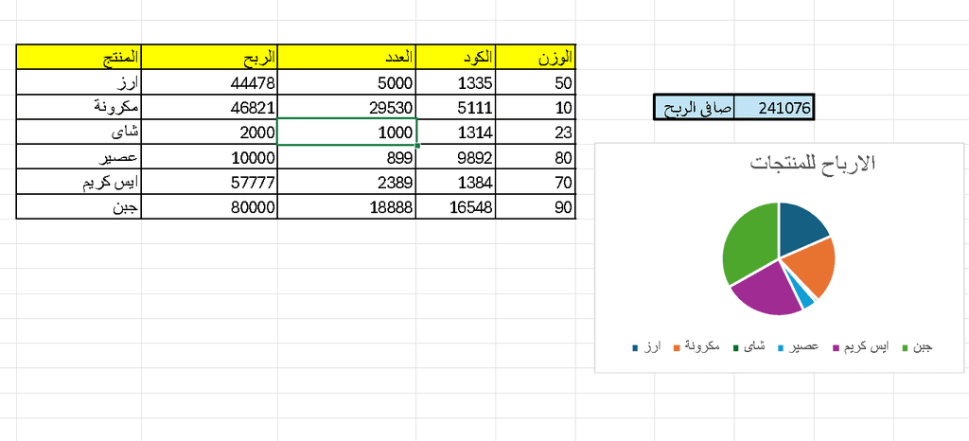Screen dimensions: 969x441
Task: Click the highlighted count cell 1000
Action: click(346, 132)
